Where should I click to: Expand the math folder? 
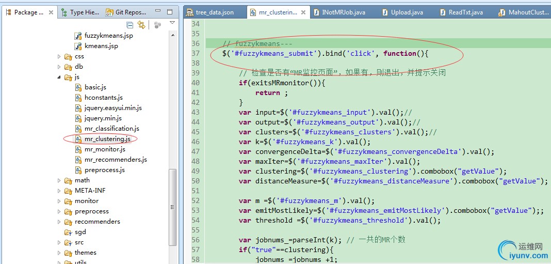[59, 180]
